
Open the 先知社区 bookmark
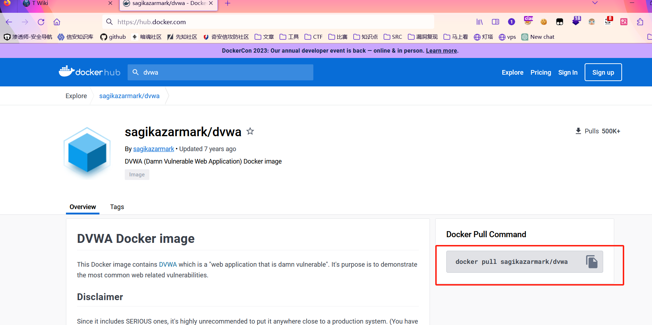pyautogui.click(x=182, y=37)
